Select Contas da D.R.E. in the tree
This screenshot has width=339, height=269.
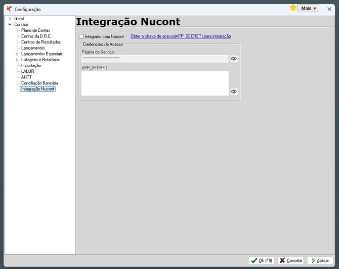pyautogui.click(x=36, y=36)
